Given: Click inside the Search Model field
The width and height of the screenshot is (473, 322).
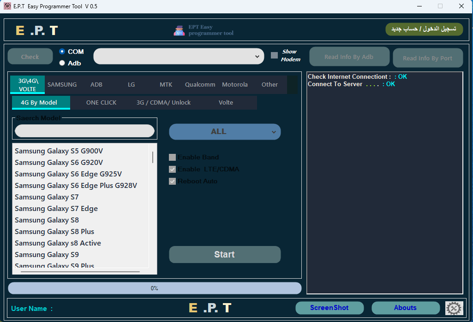Looking at the screenshot, I should pyautogui.click(x=84, y=131).
